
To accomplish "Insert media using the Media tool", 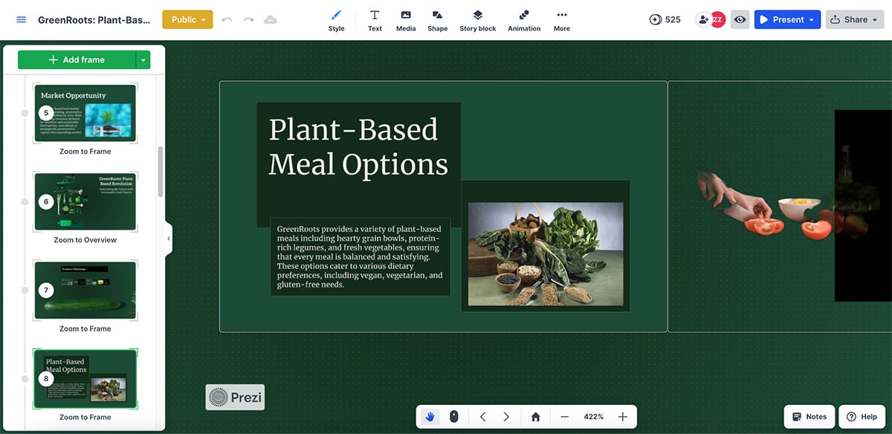I will [x=406, y=19].
